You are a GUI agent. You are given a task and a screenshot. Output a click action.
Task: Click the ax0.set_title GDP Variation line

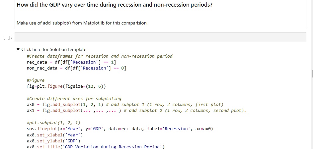(x=96, y=147)
